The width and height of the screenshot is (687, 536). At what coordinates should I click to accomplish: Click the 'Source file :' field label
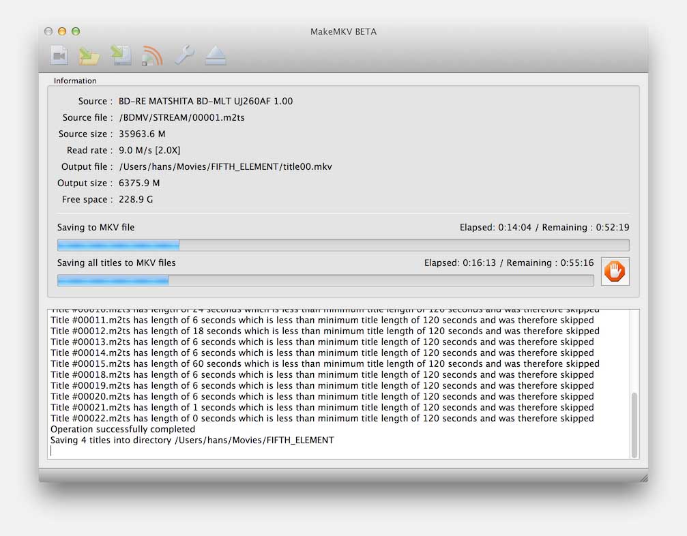click(87, 118)
